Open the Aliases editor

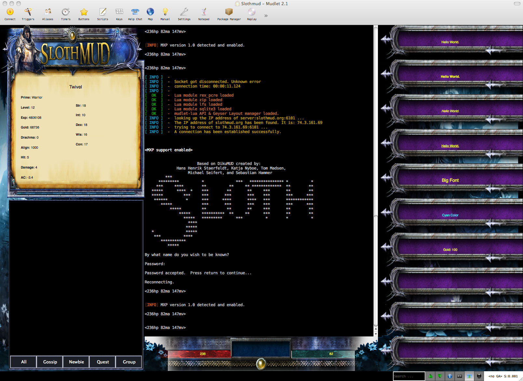(x=48, y=14)
